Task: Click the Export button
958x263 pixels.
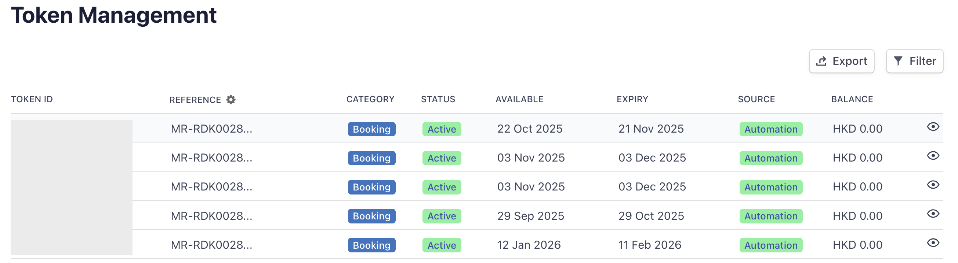Action: (x=841, y=61)
